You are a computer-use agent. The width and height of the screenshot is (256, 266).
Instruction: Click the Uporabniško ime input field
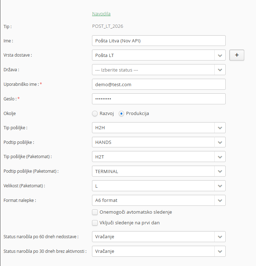(x=159, y=84)
